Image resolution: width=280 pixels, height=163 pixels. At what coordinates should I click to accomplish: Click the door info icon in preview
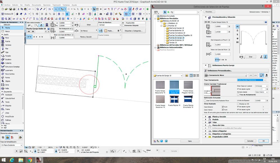point(265,22)
